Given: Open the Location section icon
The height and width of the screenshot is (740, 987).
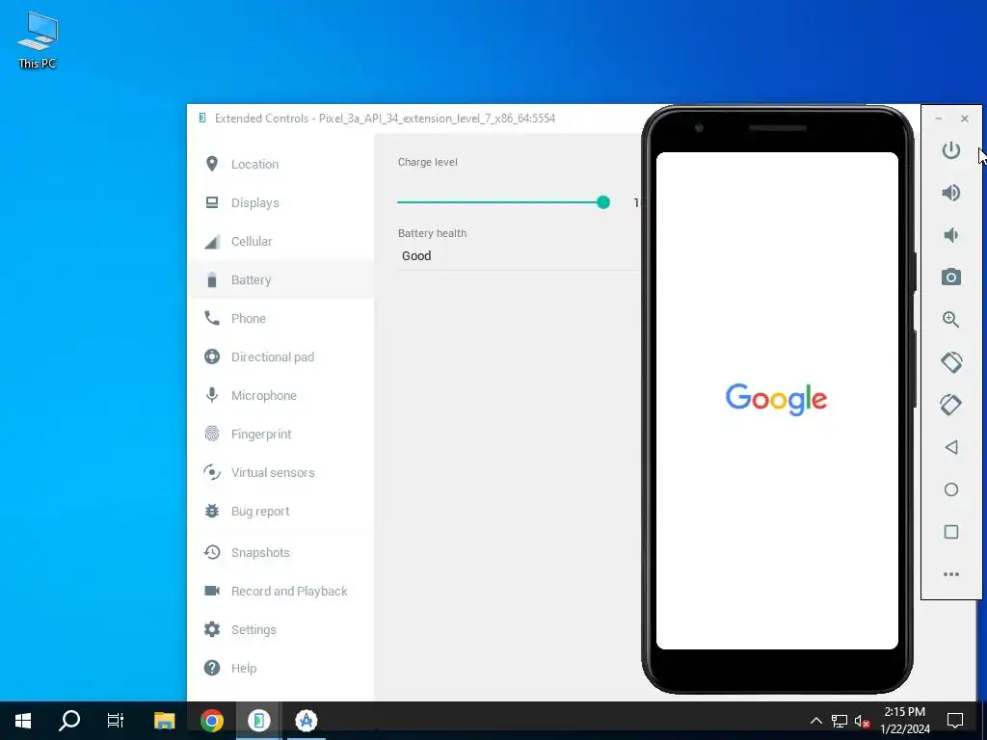Looking at the screenshot, I should (212, 164).
